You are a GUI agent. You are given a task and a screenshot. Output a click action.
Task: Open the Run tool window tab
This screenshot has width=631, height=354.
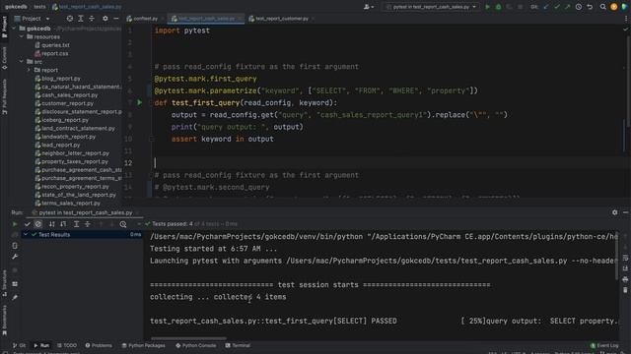pyautogui.click(x=41, y=345)
